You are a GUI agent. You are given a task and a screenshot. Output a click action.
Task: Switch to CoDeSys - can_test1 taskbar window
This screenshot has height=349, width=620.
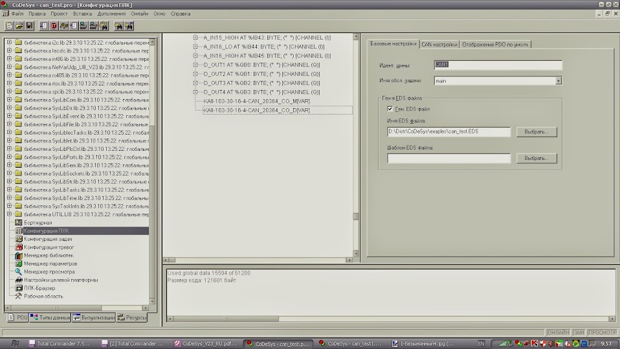(350, 343)
